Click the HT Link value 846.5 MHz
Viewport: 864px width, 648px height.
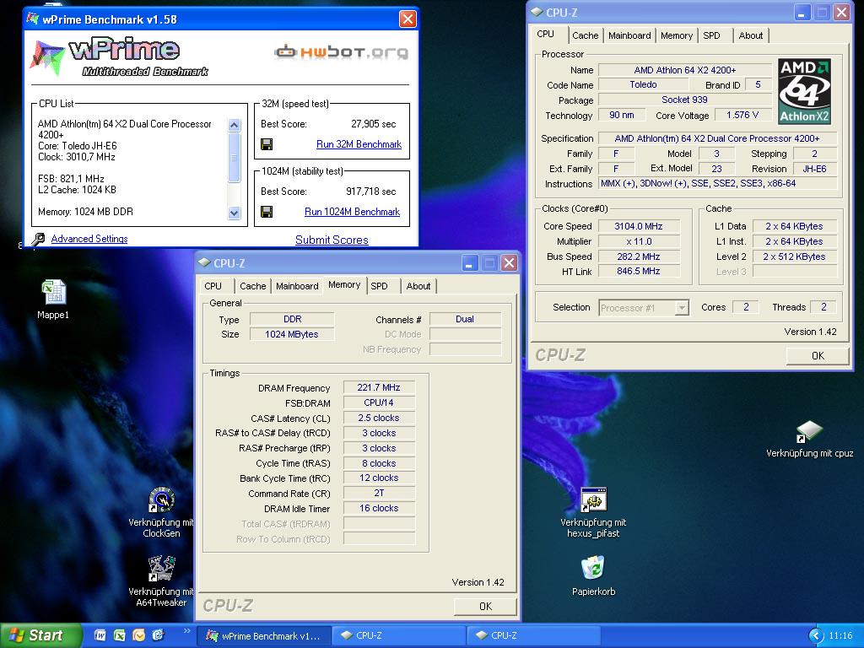pyautogui.click(x=639, y=271)
